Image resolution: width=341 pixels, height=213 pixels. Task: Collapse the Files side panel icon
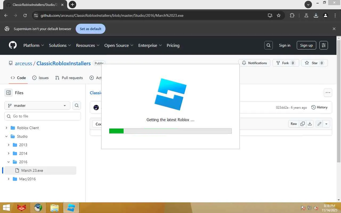[x=9, y=93]
